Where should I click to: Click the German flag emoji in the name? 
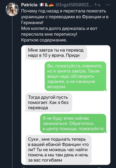(x=51, y=5)
